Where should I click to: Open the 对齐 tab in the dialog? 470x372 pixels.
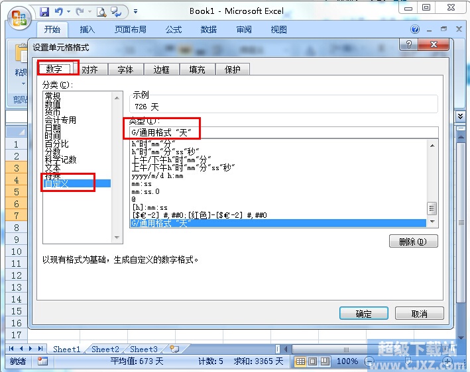[x=89, y=70]
